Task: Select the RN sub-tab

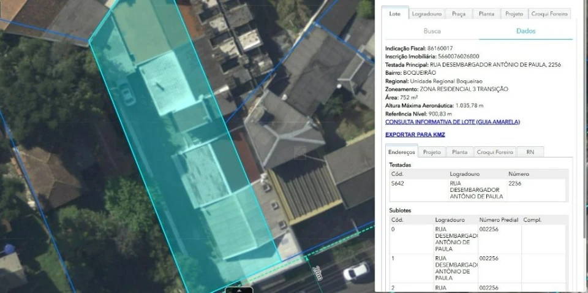Action: coord(530,152)
